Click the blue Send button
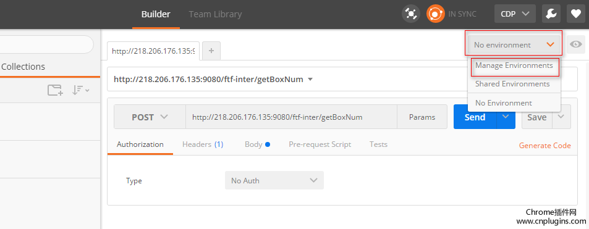Image resolution: width=589 pixels, height=229 pixels. 475,117
